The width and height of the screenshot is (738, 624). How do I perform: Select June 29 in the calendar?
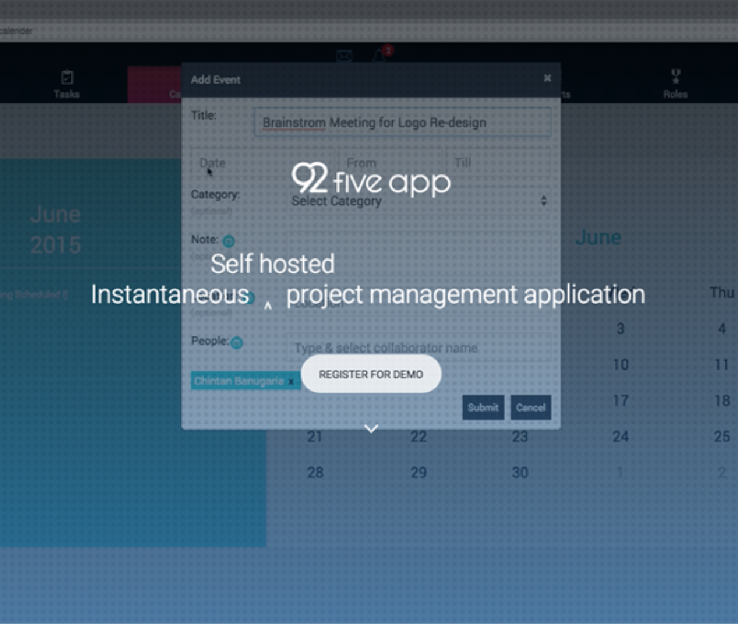[418, 472]
